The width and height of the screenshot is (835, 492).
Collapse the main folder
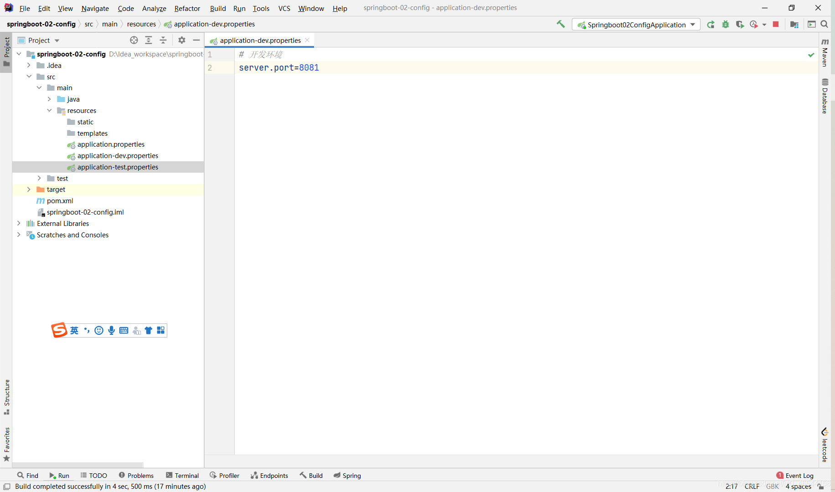pos(39,87)
